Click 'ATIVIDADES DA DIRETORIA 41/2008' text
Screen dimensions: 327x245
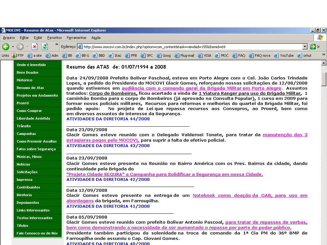coord(108,206)
